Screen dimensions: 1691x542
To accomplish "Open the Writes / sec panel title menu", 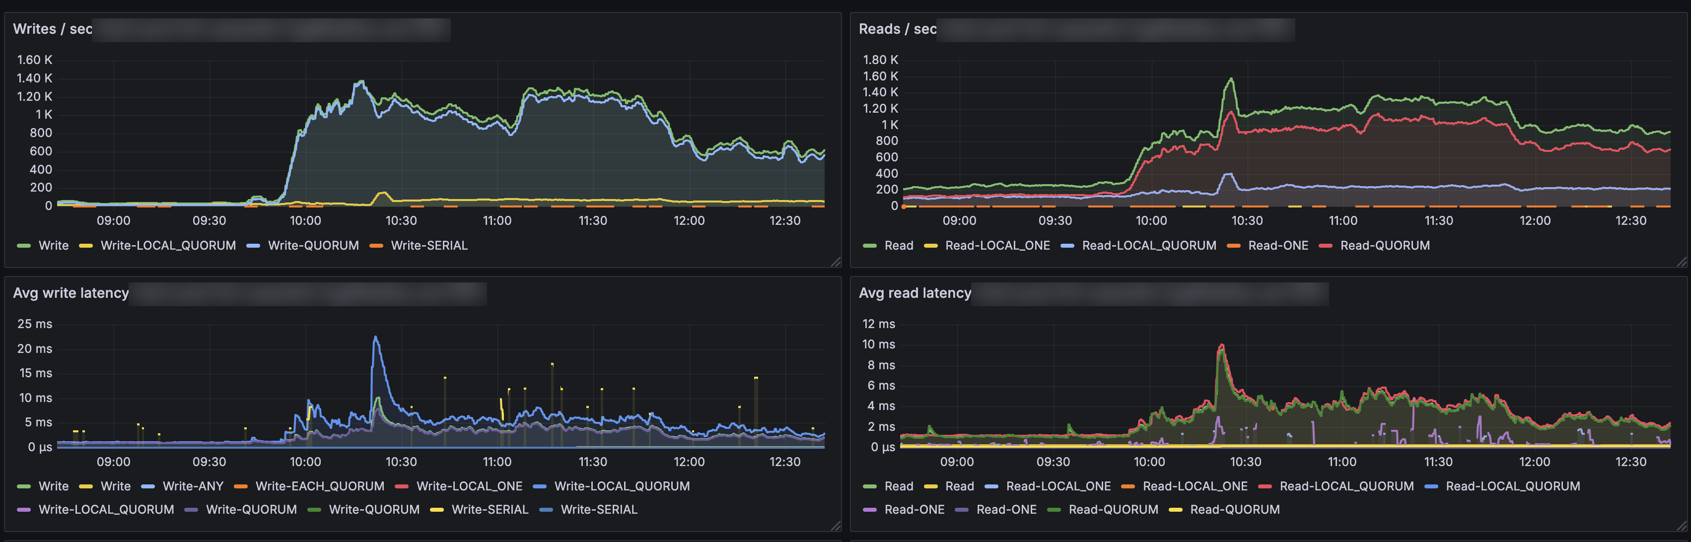I will pyautogui.click(x=53, y=29).
